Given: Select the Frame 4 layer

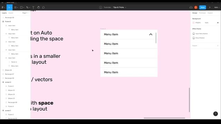Looking at the screenshot, I should 11,106.
